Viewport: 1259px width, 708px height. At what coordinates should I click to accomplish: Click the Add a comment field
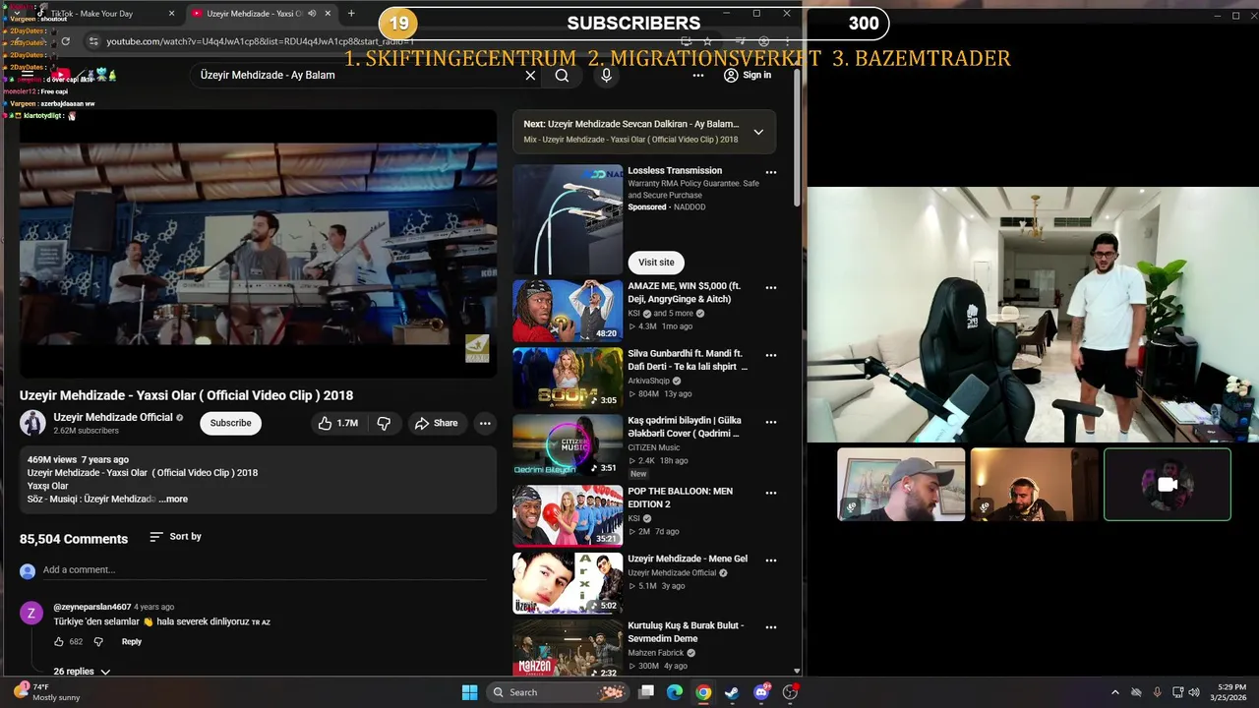tap(264, 570)
